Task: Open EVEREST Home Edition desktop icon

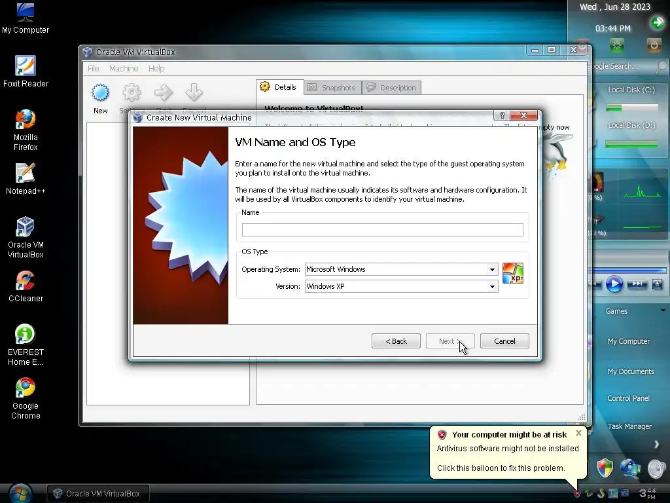Action: 26,345
